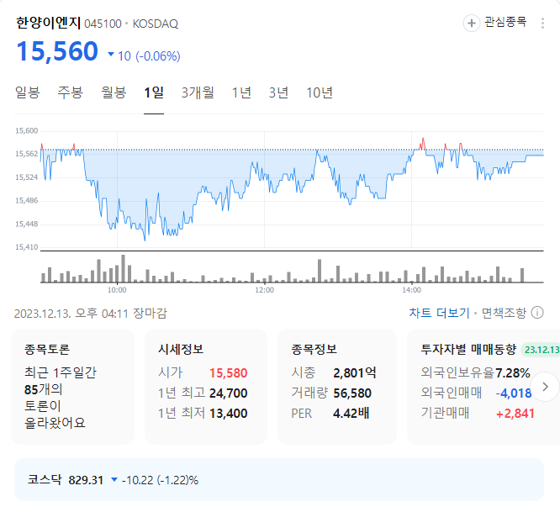This screenshot has width=560, height=512.
Task: Click the 85개의 discussion count text
Action: click(x=43, y=389)
